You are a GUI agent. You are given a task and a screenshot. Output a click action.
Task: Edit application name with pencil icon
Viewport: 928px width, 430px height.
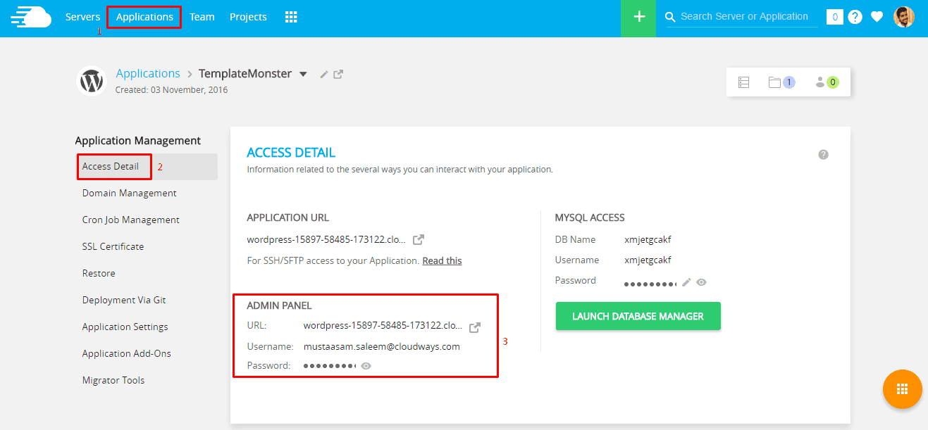pyautogui.click(x=324, y=74)
